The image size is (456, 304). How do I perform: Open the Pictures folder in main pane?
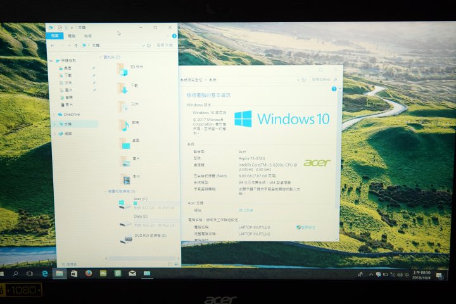click(125, 161)
